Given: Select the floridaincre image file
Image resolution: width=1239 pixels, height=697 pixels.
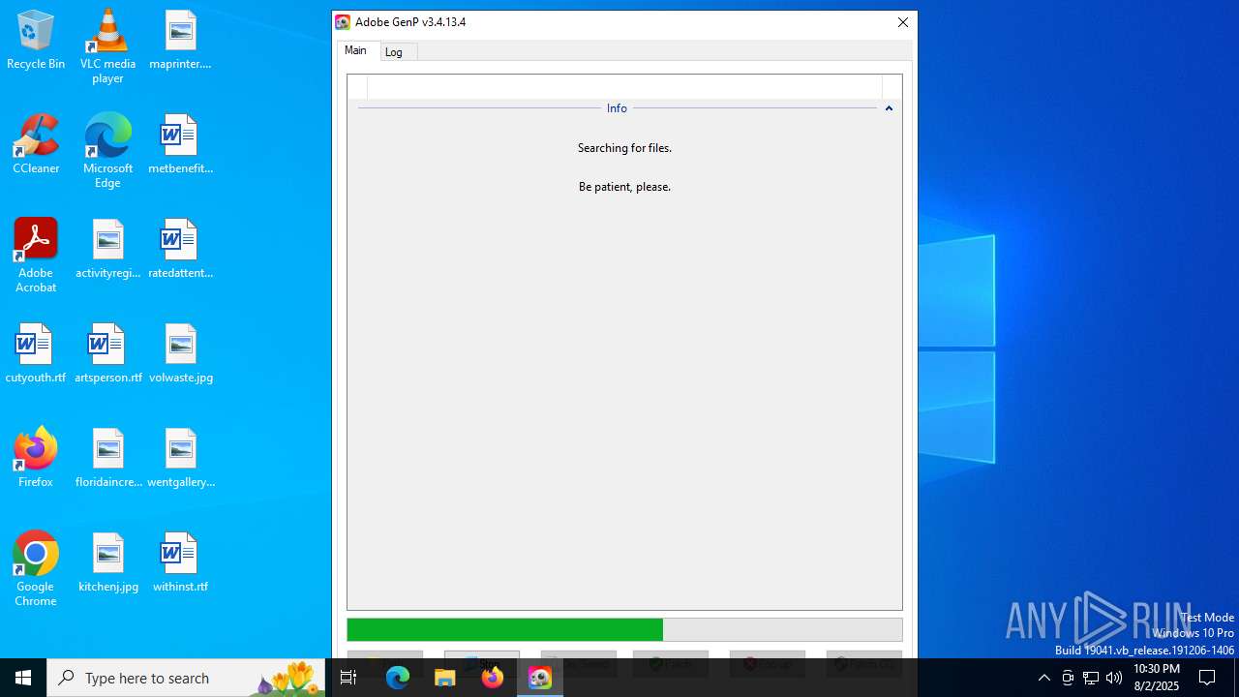Looking at the screenshot, I should coord(107,459).
